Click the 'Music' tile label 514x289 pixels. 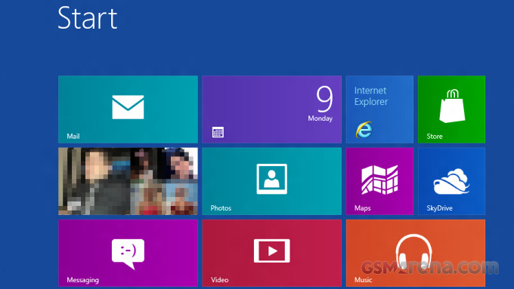(x=363, y=280)
